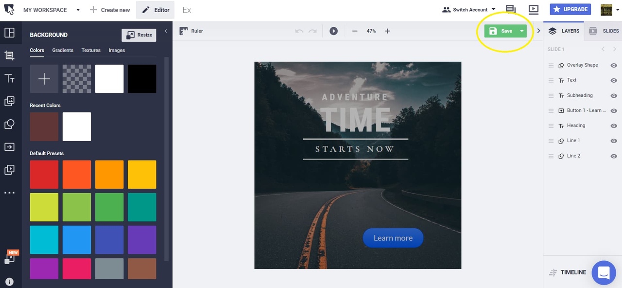
Task: Click the user profile avatar
Action: tap(606, 10)
